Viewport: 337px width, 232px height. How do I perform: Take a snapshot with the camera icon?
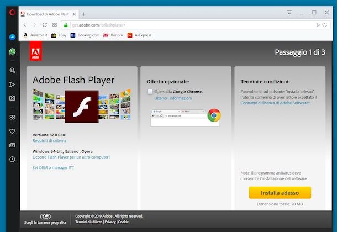pos(12,98)
